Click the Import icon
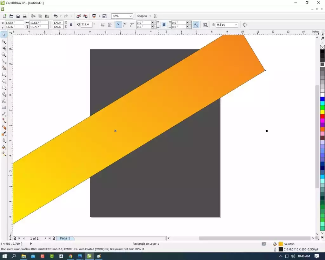The width and height of the screenshot is (325, 260). [79, 16]
